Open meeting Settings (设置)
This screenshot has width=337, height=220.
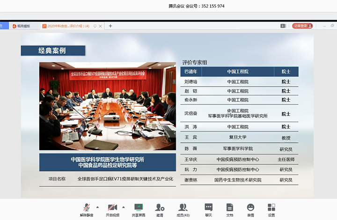(x=271, y=208)
